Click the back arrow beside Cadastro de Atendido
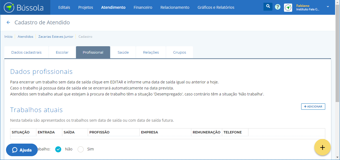This screenshot has height=160, width=340. pos(8,22)
